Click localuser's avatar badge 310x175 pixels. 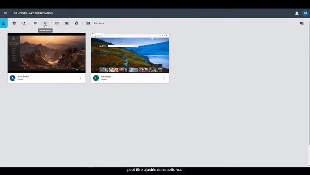click(96, 78)
